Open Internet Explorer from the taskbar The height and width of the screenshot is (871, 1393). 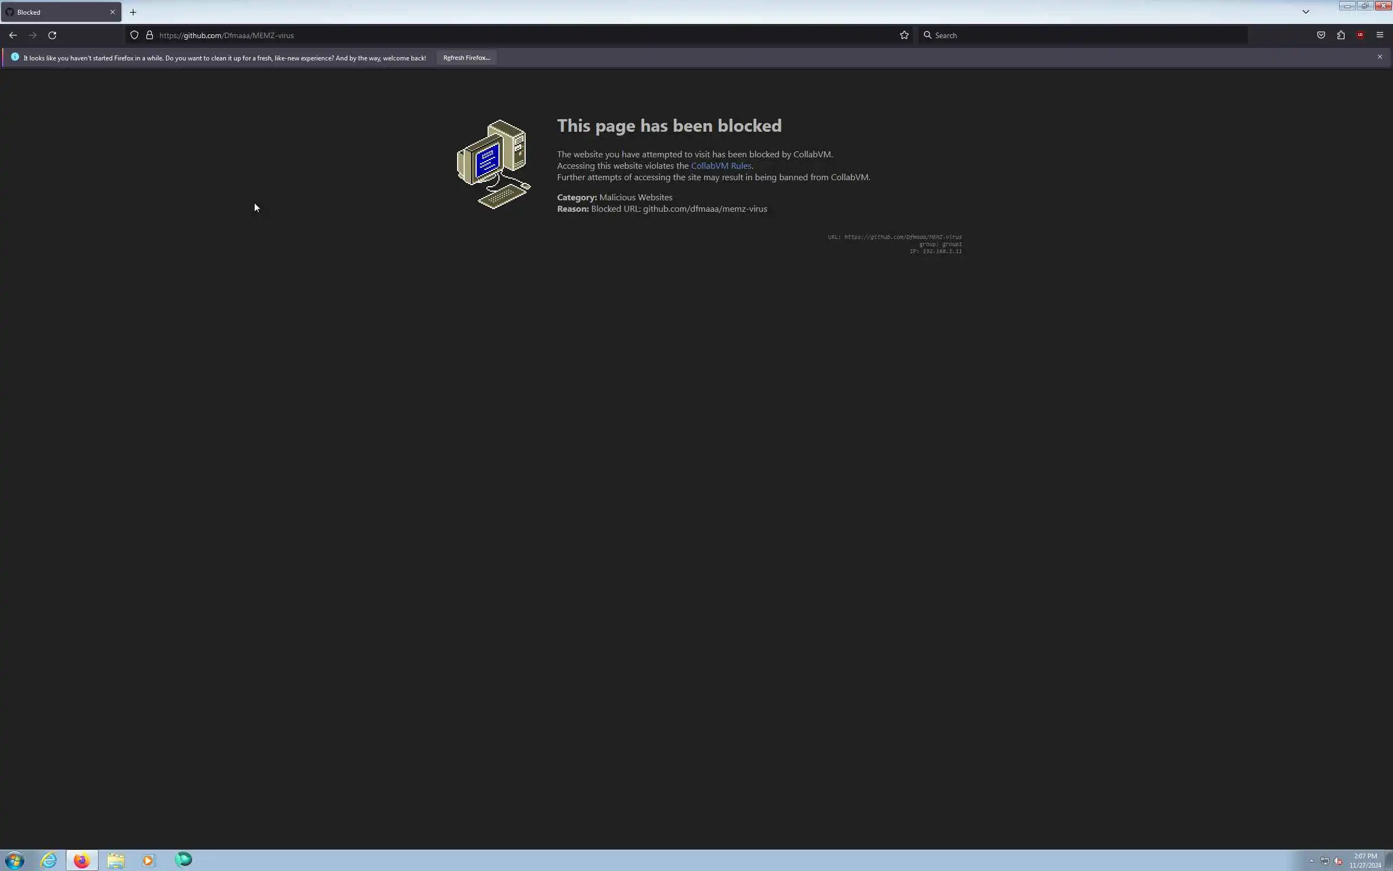[x=48, y=860]
